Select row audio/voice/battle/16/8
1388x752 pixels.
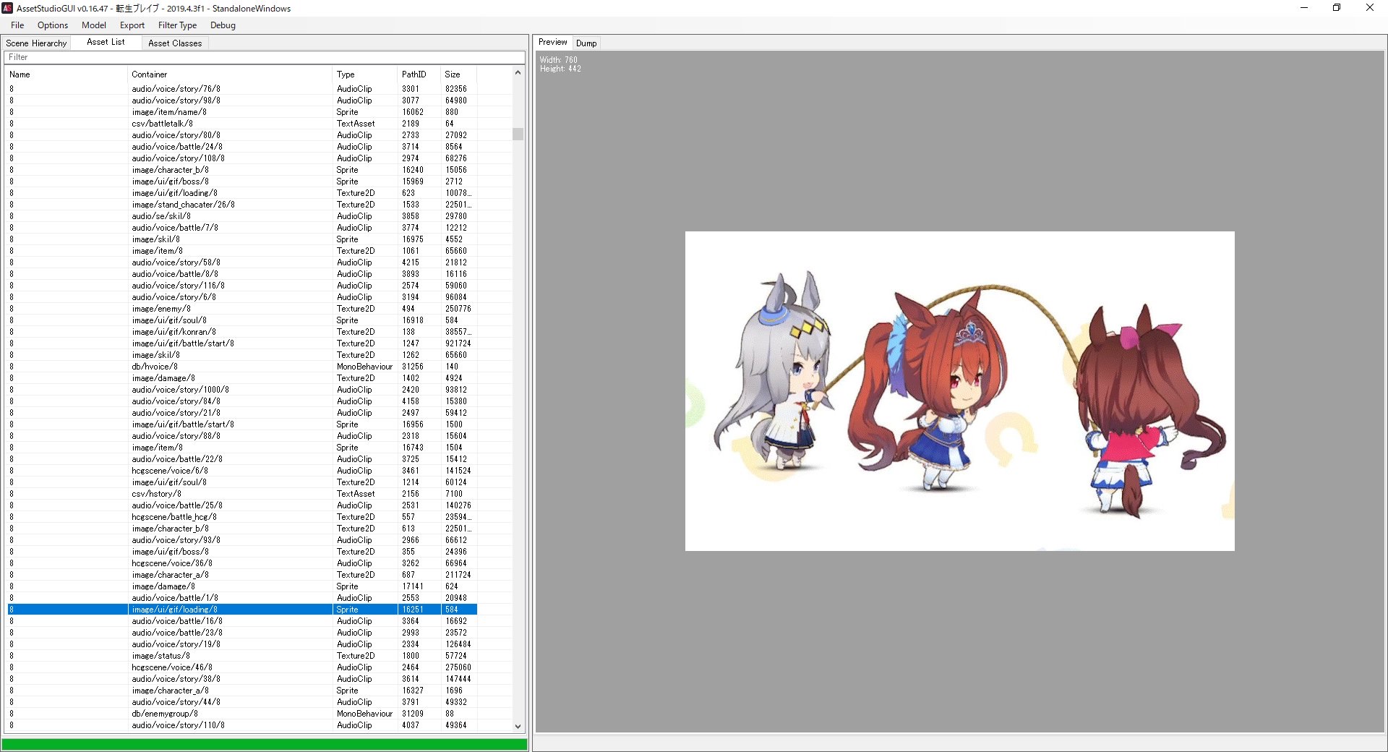click(x=242, y=621)
